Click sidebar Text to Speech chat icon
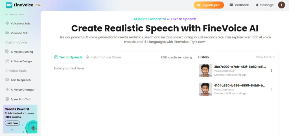This screenshot has height=136, width=289. 7,80
